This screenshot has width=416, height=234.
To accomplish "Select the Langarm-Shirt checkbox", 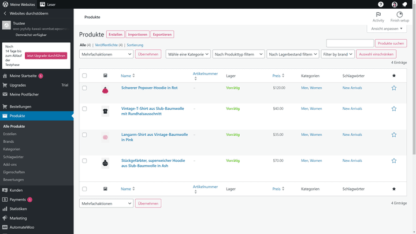I will pos(84,135).
